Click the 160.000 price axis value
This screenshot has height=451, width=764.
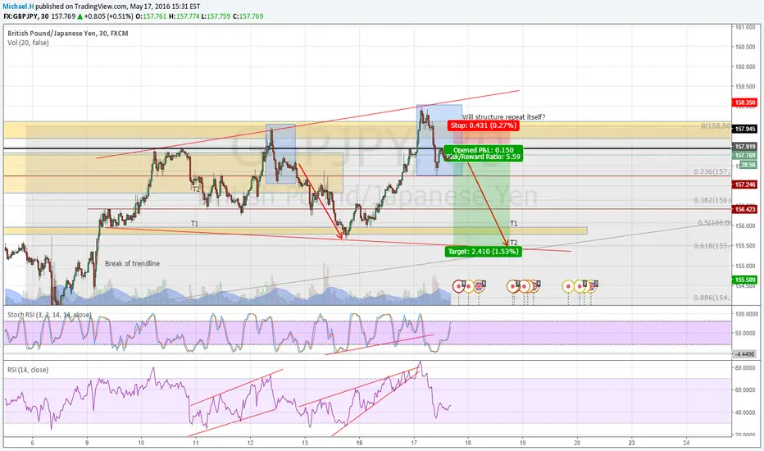[745, 66]
